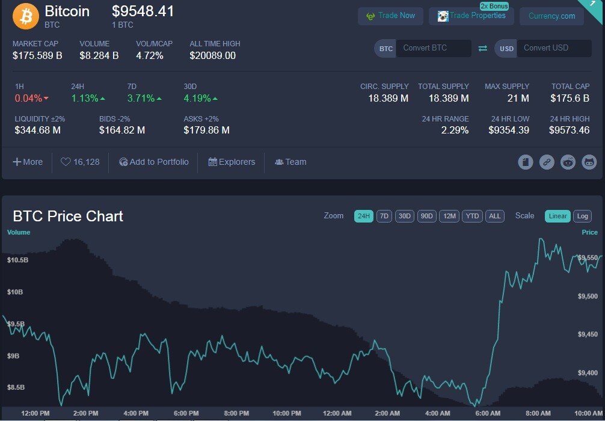
Task: Open the Trade Properties button
Action: [x=471, y=16]
